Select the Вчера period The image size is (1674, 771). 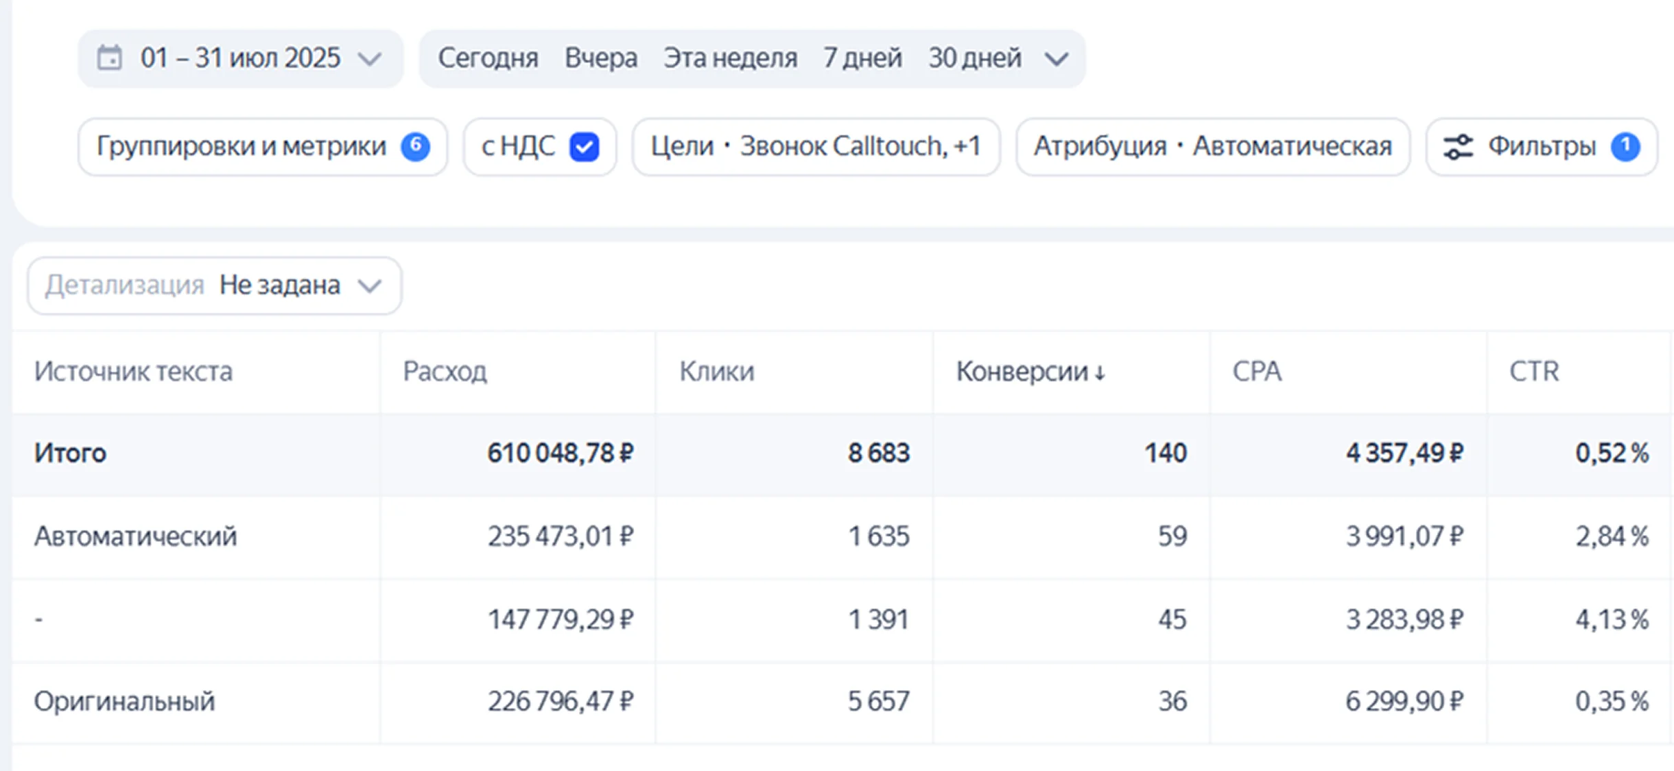(601, 58)
